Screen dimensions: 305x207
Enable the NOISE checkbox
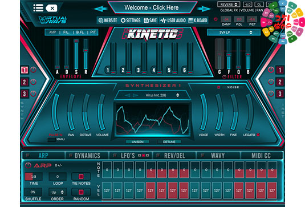coord(219,87)
